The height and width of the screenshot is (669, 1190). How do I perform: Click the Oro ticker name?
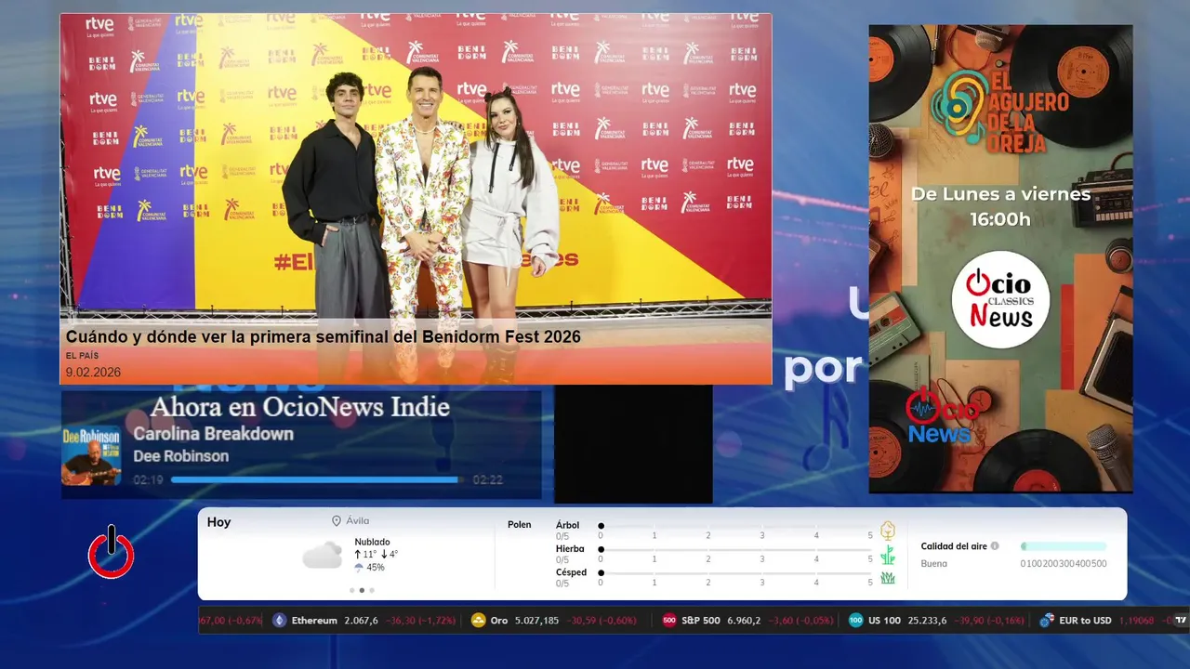point(499,621)
